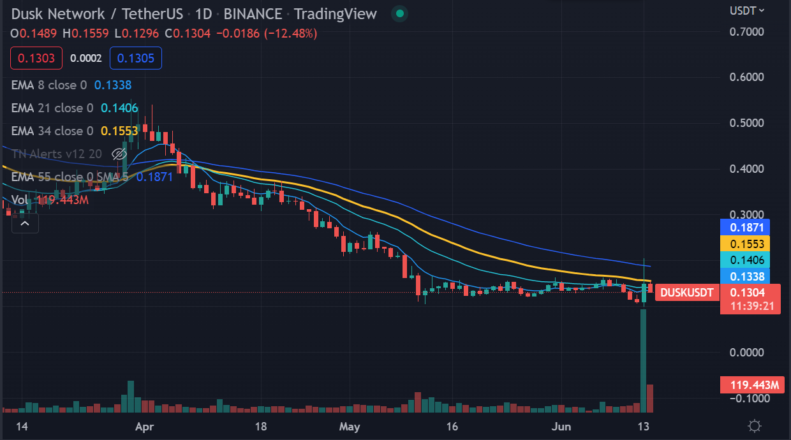Select the EMA 8 close indicator legend

point(71,85)
